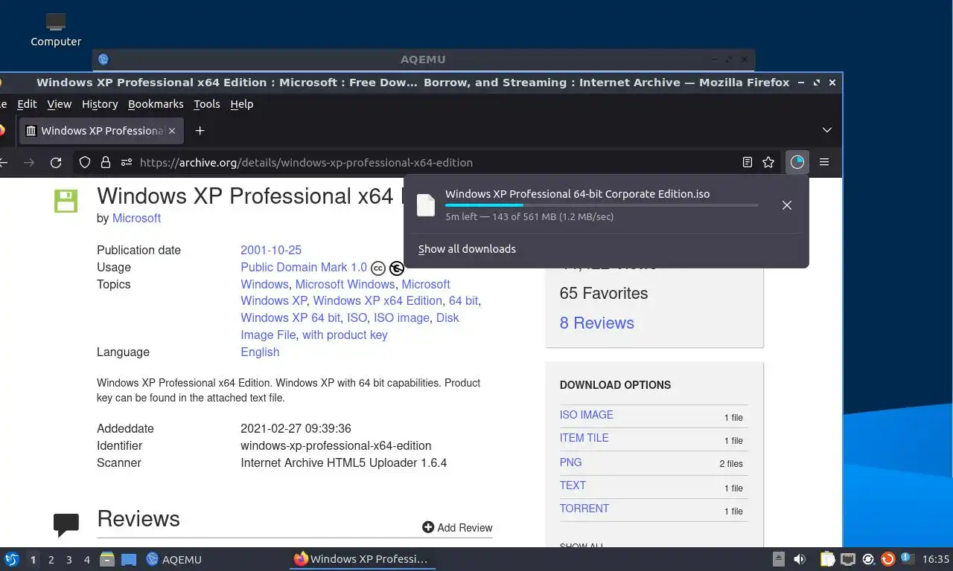Switch to workspace 3
Image resolution: width=953 pixels, height=571 pixels.
coord(68,560)
